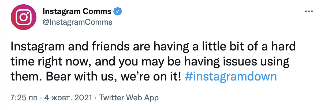Open the Twitter Web App source link
Screen dimensions: 321x110
click(129, 97)
